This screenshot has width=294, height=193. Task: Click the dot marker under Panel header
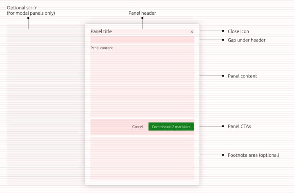[x=143, y=18]
